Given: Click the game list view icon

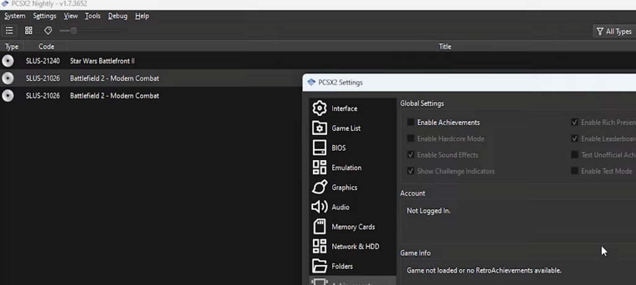Looking at the screenshot, I should click(9, 30).
